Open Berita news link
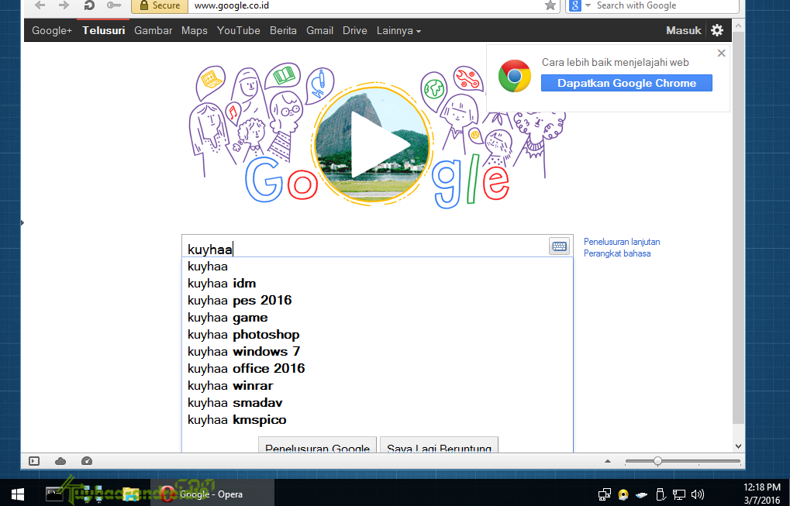This screenshot has width=790, height=506. pos(283,30)
